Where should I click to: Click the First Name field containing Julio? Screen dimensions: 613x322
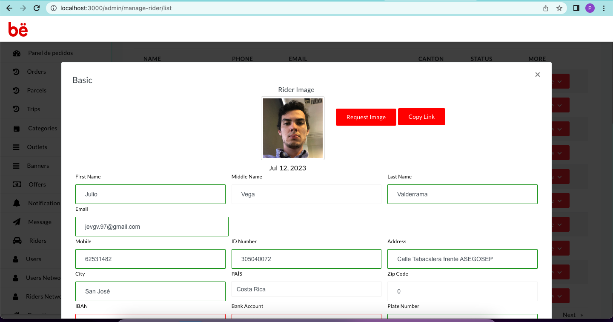(x=150, y=194)
